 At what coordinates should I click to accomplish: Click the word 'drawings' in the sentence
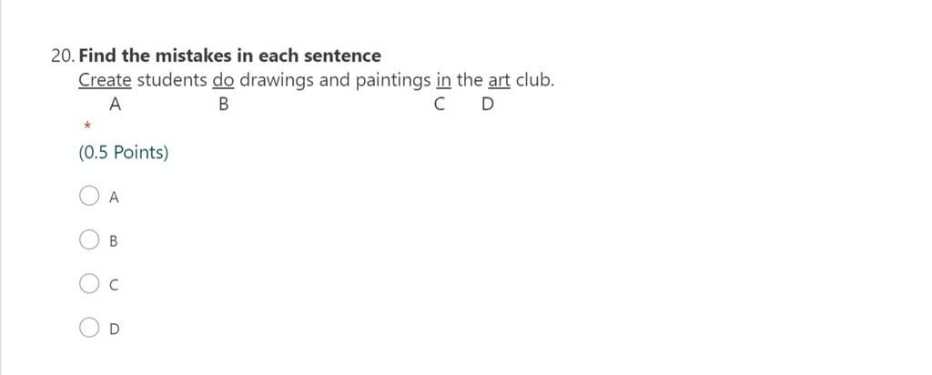pos(277,80)
